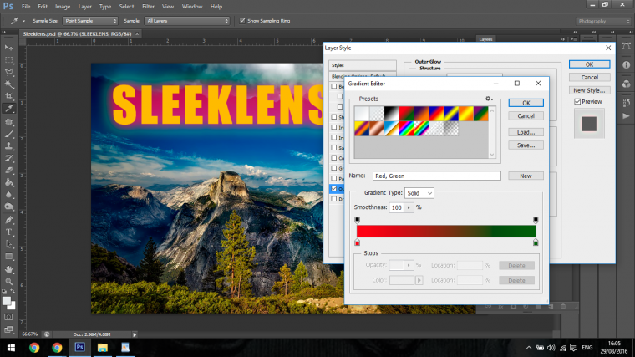The image size is (635, 357).
Task: Select the Lasso tool
Action: coord(8,72)
